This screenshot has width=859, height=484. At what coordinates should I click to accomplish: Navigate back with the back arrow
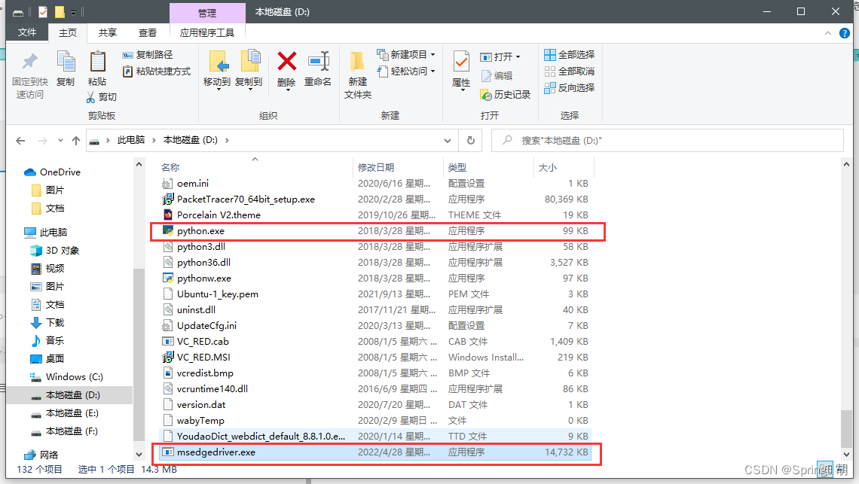pyautogui.click(x=20, y=141)
